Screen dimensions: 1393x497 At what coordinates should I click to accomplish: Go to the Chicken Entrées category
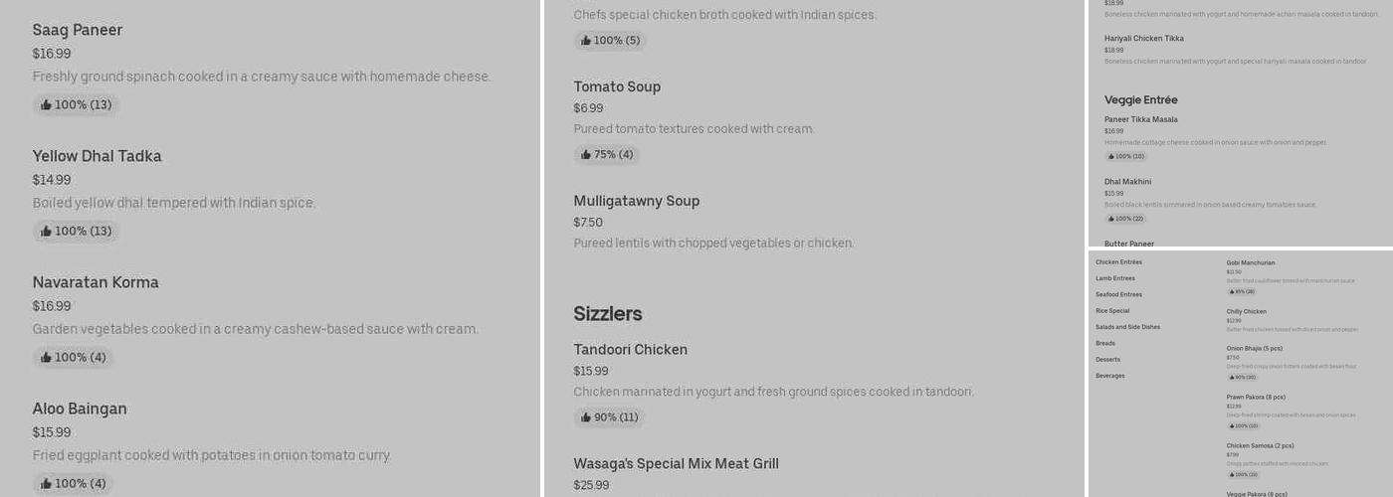[x=1118, y=262]
